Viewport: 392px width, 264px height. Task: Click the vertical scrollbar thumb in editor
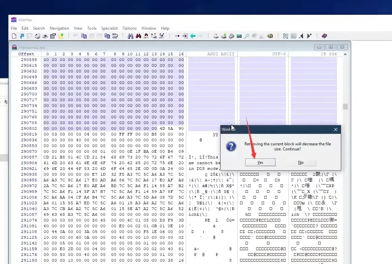pyautogui.click(x=345, y=107)
